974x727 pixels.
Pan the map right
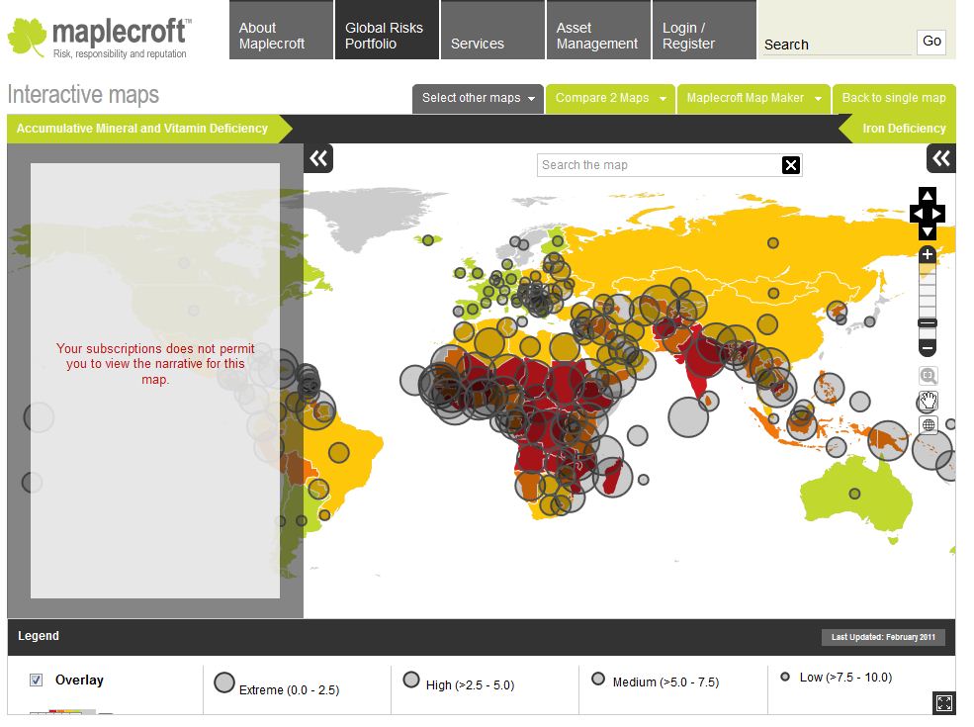pyautogui.click(x=938, y=214)
